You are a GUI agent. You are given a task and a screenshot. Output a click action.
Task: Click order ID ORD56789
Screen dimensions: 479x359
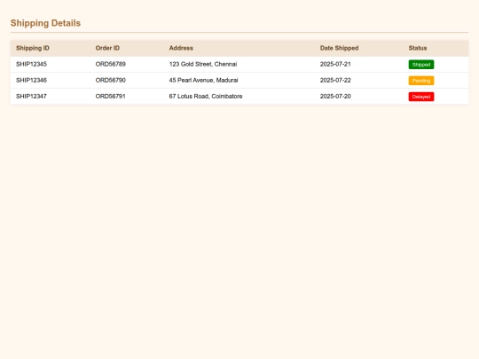[x=111, y=64]
